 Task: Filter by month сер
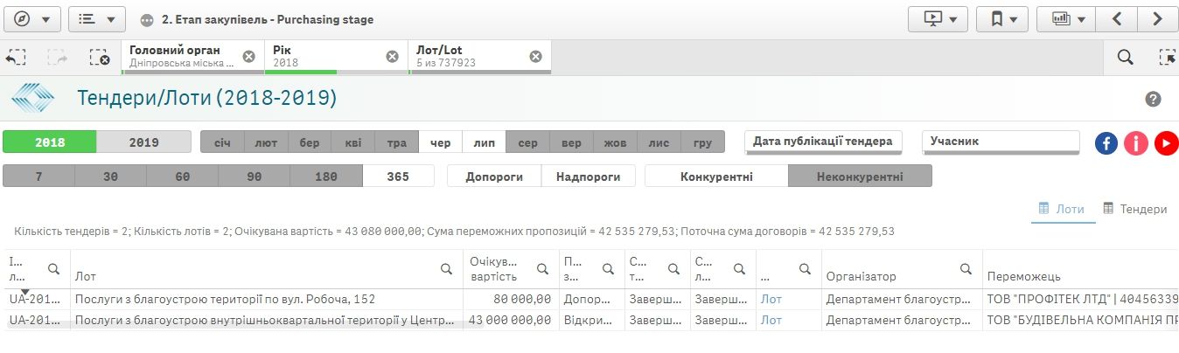pos(528,142)
